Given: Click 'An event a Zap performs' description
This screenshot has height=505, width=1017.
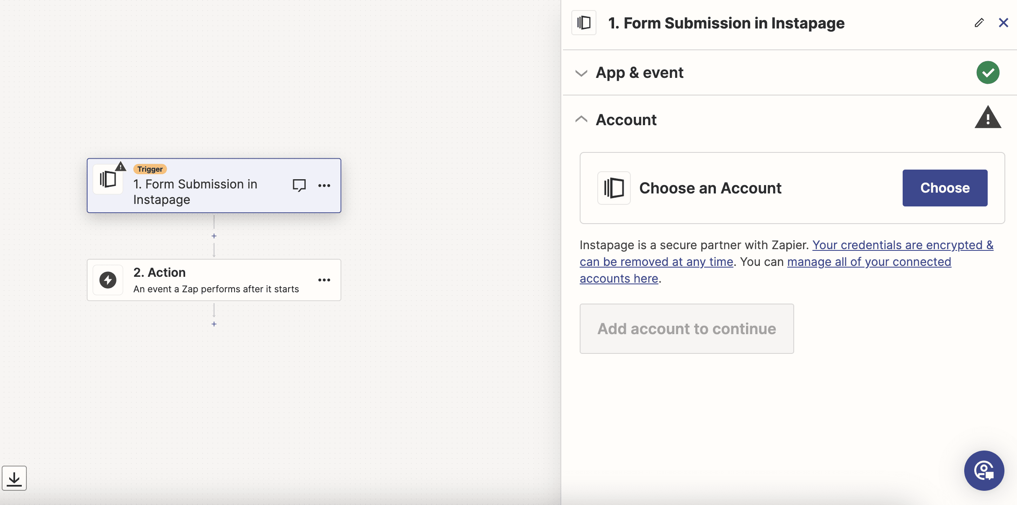Looking at the screenshot, I should click(x=216, y=289).
